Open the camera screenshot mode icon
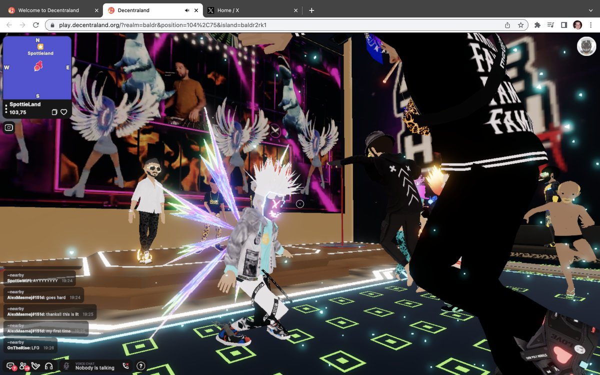The height and width of the screenshot is (375, 600). coord(9,127)
